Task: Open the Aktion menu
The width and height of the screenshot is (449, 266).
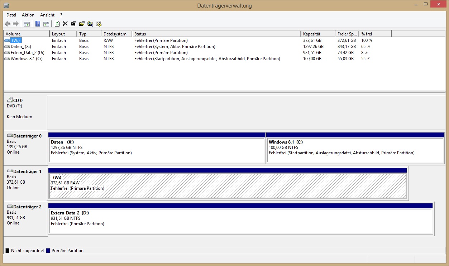Action: (28, 15)
